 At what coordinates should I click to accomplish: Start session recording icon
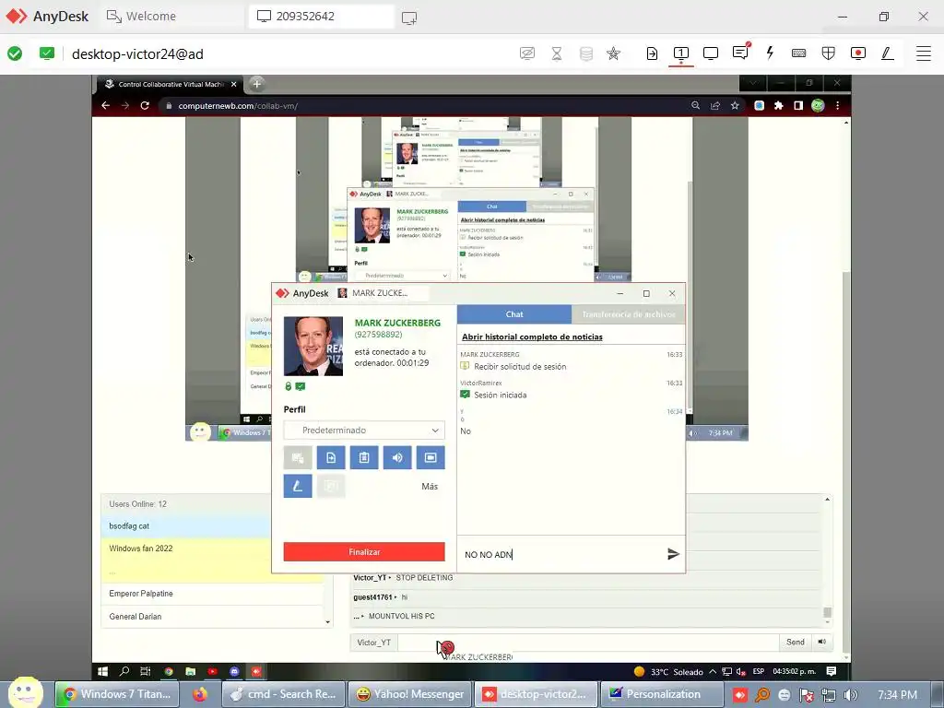coord(858,53)
